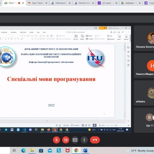Close the Курс: Практ browser tab
The image size is (154, 154).
(47, 3)
